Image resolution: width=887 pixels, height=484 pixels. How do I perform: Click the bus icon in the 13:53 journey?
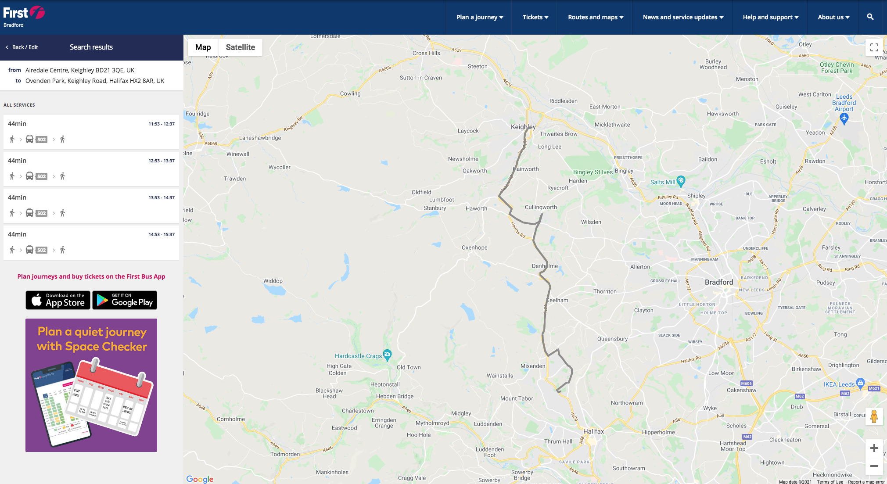pos(29,213)
